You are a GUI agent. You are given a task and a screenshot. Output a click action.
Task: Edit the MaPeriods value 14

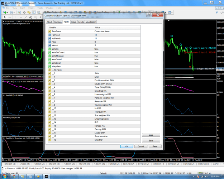pos(117,39)
